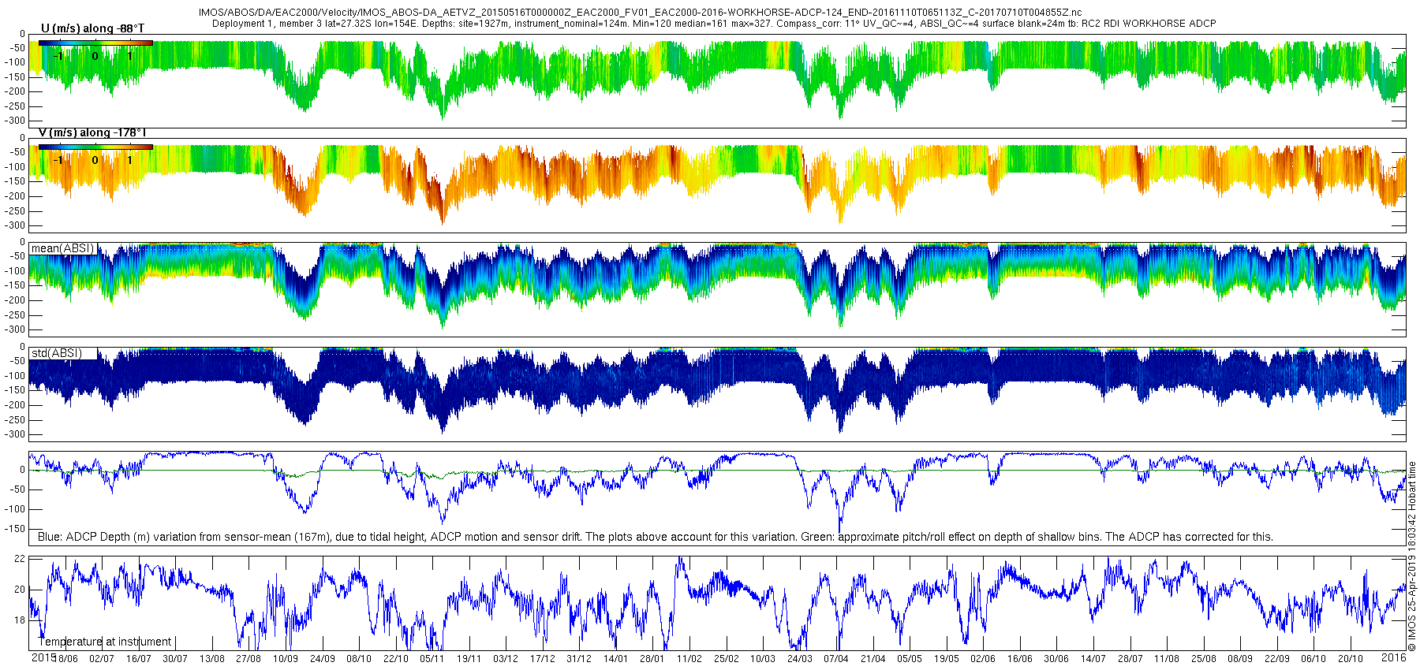Click the 'std(ABSI)' panel label
The width and height of the screenshot is (1420, 670).
pyautogui.click(x=57, y=352)
